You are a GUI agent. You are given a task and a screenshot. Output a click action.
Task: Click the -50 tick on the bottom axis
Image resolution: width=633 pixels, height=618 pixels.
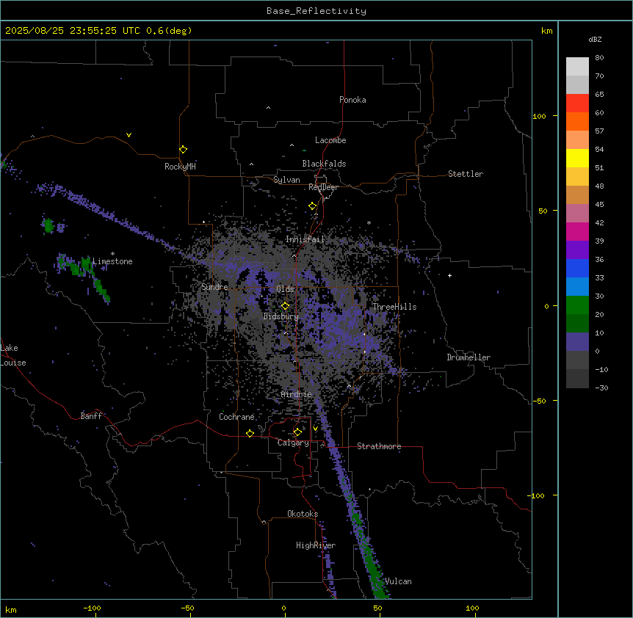point(188,608)
